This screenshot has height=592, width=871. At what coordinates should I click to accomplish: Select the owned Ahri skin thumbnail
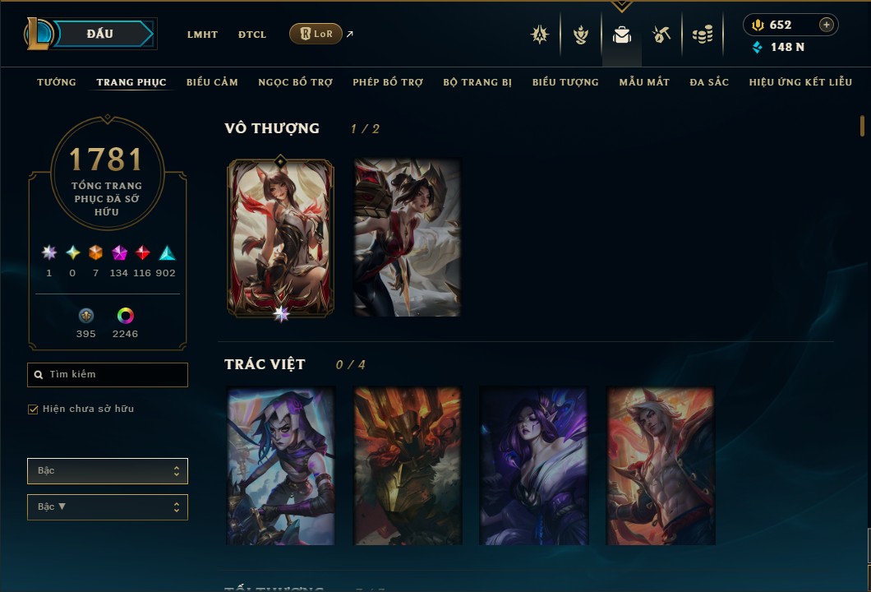point(280,238)
